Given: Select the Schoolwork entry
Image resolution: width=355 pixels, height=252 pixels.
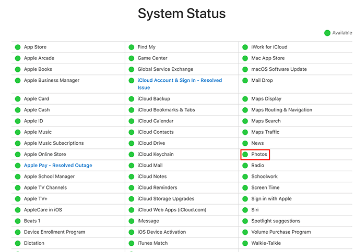Looking at the screenshot, I should (x=264, y=177).
